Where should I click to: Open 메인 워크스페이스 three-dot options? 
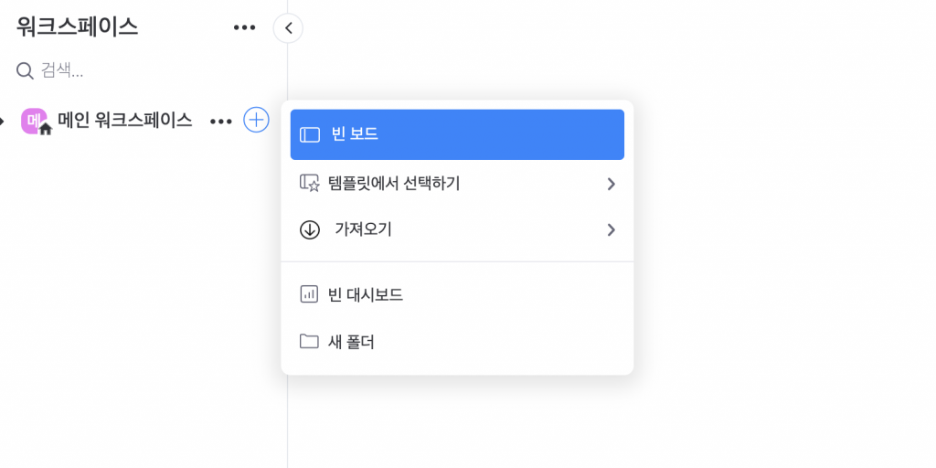[221, 122]
